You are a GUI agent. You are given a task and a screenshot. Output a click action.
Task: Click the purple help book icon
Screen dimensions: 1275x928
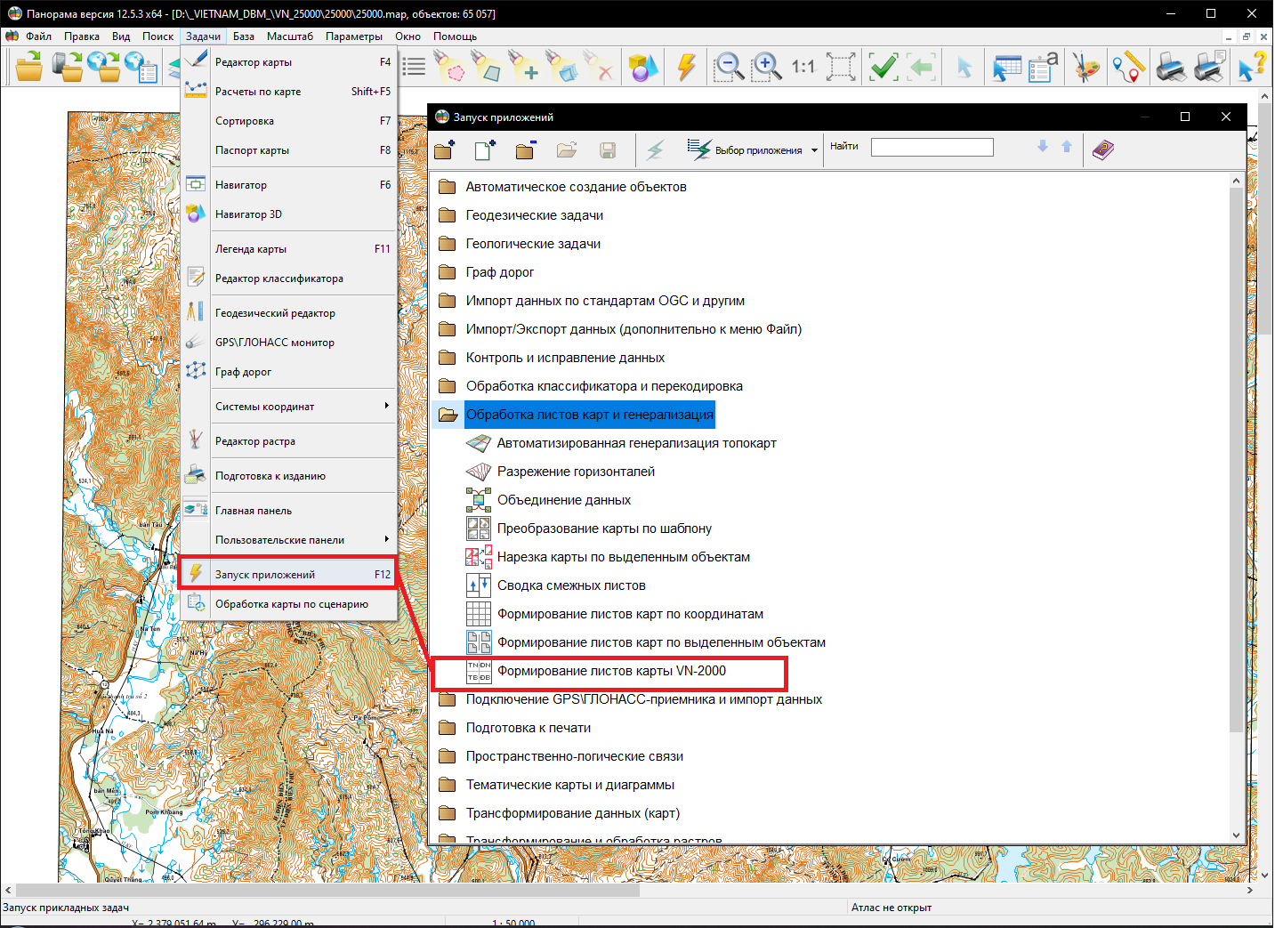pos(1103,150)
